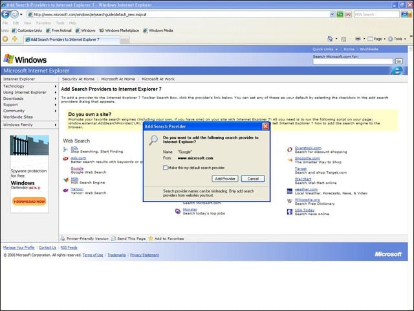Click the Windows Defender ad image

pos(29,174)
